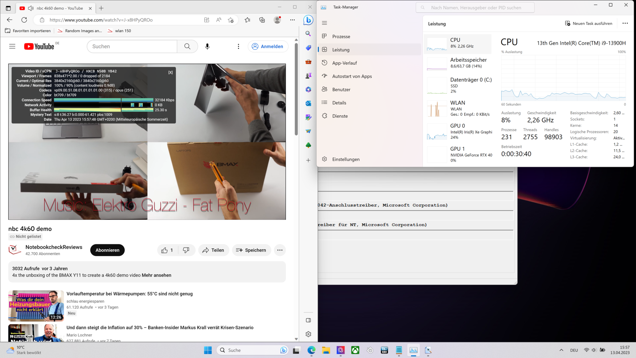Screen dimensions: 636x358
Task: Open weather widget 10°C Stark bewölkt
Action: (x=24, y=350)
